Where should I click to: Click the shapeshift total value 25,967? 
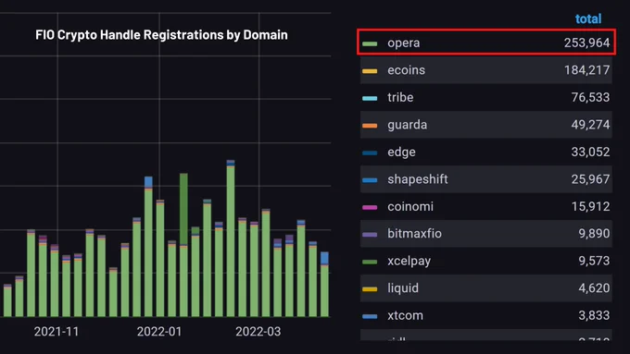coord(590,179)
